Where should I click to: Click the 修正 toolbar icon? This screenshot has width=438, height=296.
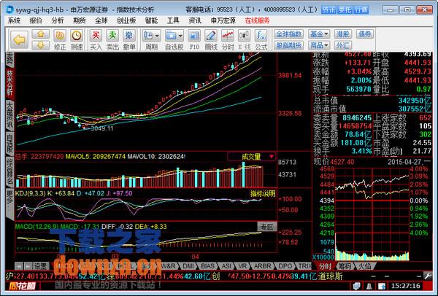click(61, 37)
